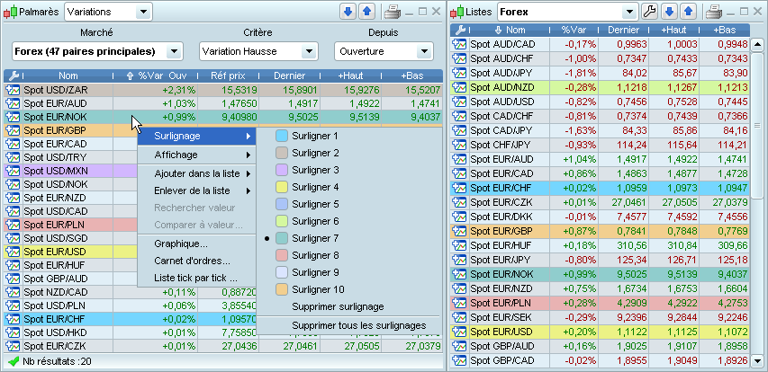Image resolution: width=768 pixels, height=372 pixels.
Task: Click the wrench icon in Listes table header
Action: 460,30
